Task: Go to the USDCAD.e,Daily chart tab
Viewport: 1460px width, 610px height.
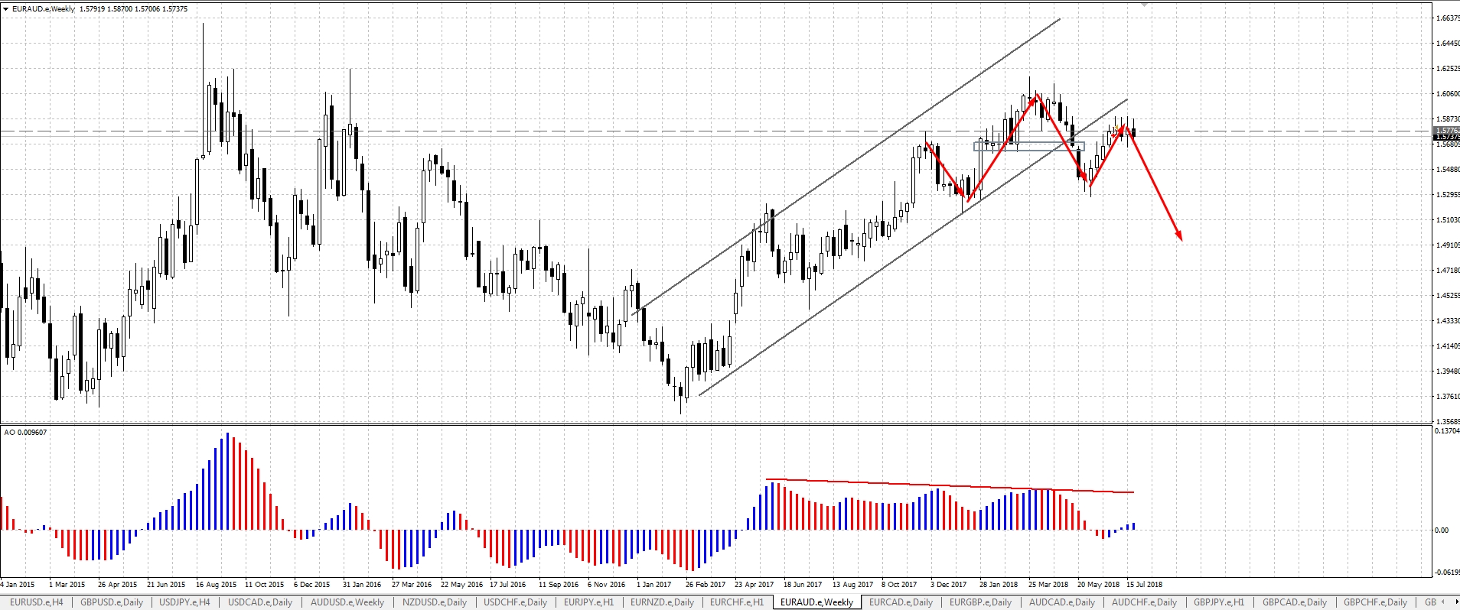Action: coord(260,602)
